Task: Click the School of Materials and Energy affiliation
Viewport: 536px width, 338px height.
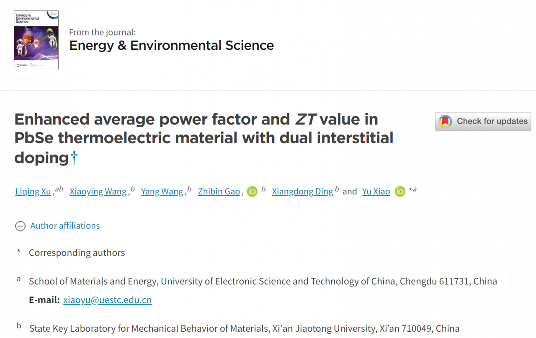Action: (263, 281)
